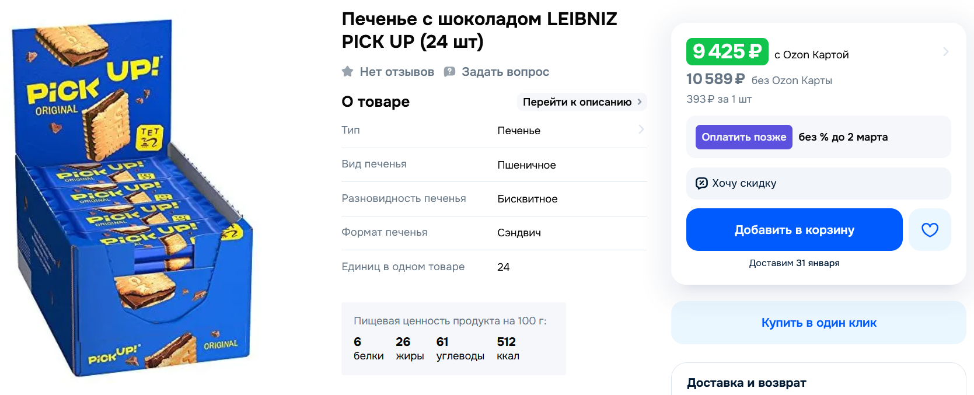Click the Задать вопрос link
This screenshot has width=974, height=395.
click(505, 72)
